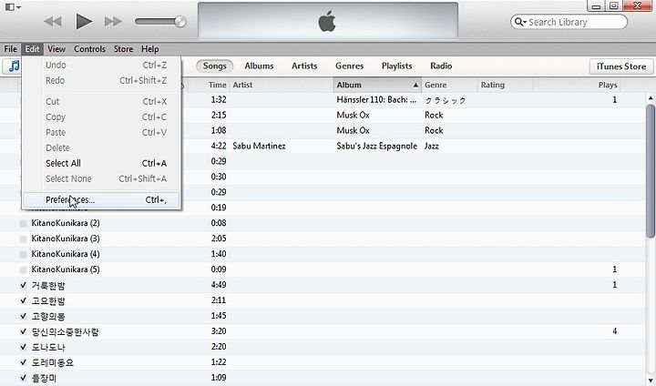Switch to the Genres view
This screenshot has width=656, height=386.
tap(349, 66)
